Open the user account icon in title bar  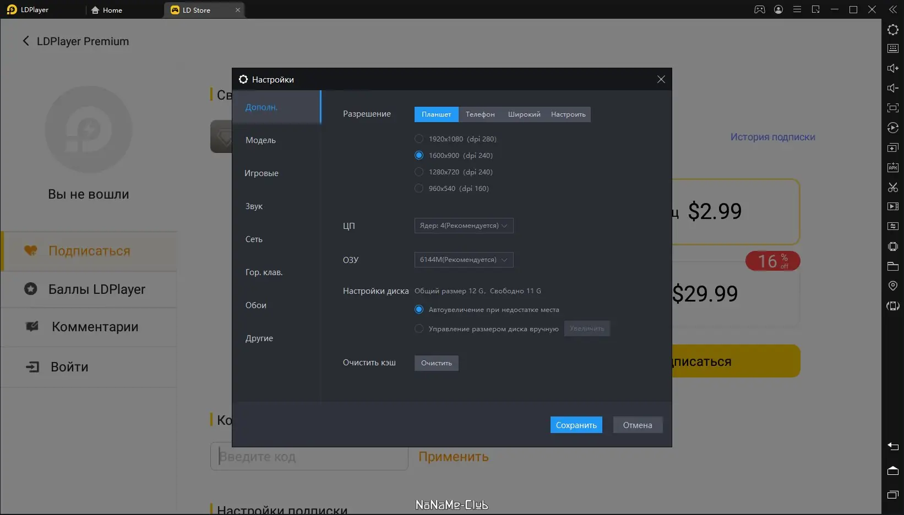[778, 9]
